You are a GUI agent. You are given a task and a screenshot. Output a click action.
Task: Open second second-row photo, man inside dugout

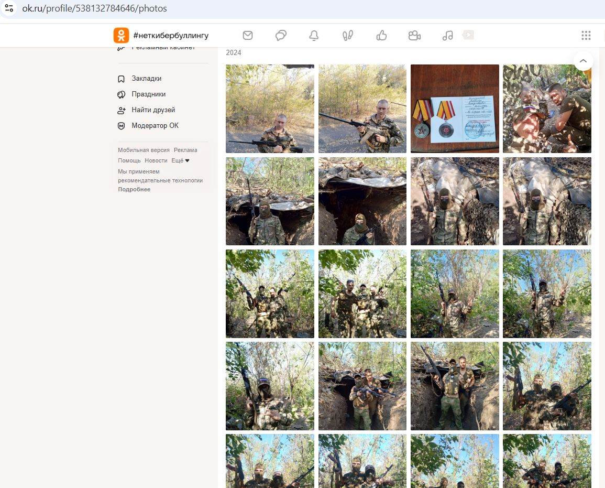coord(362,201)
